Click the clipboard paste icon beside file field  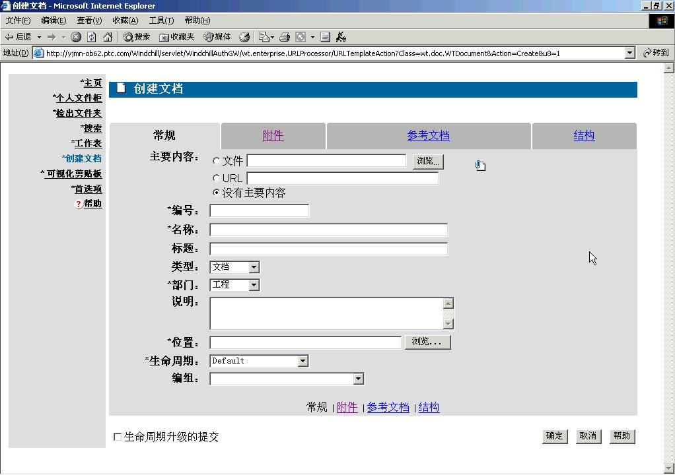[480, 166]
